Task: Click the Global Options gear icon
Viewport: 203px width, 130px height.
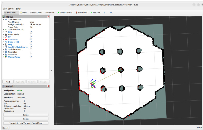Action: point(6,19)
